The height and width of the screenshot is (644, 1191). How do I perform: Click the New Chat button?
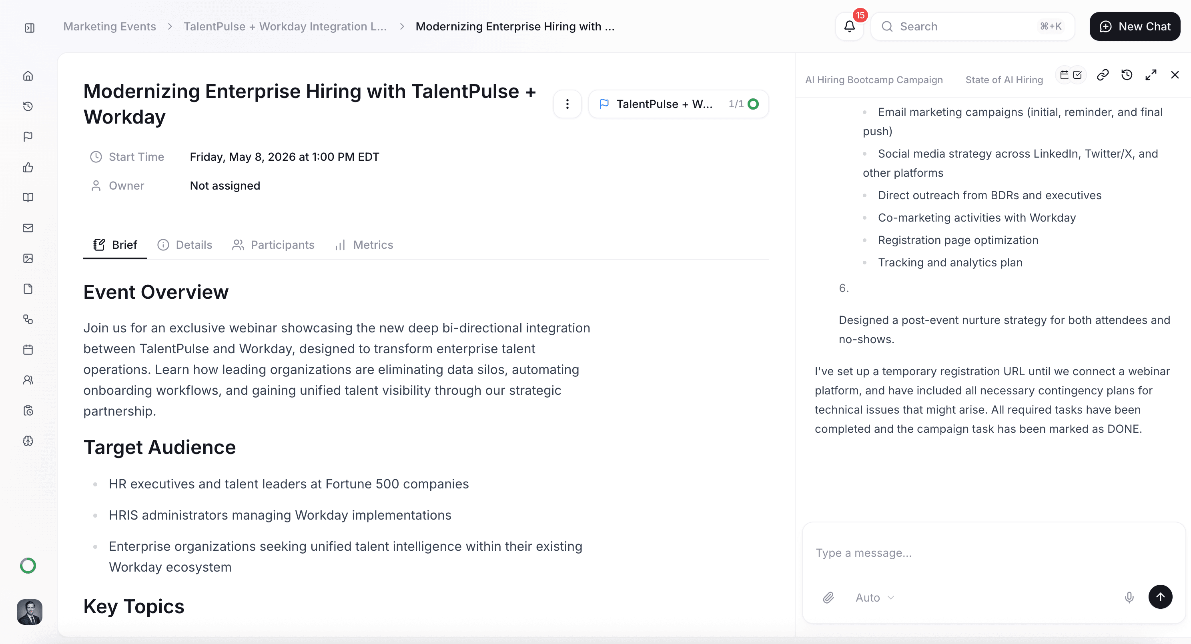pyautogui.click(x=1135, y=26)
